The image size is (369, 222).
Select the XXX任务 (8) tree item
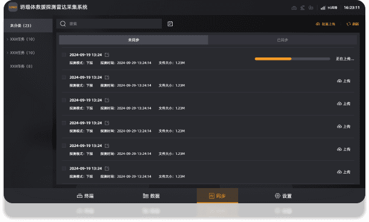pyautogui.click(x=21, y=67)
